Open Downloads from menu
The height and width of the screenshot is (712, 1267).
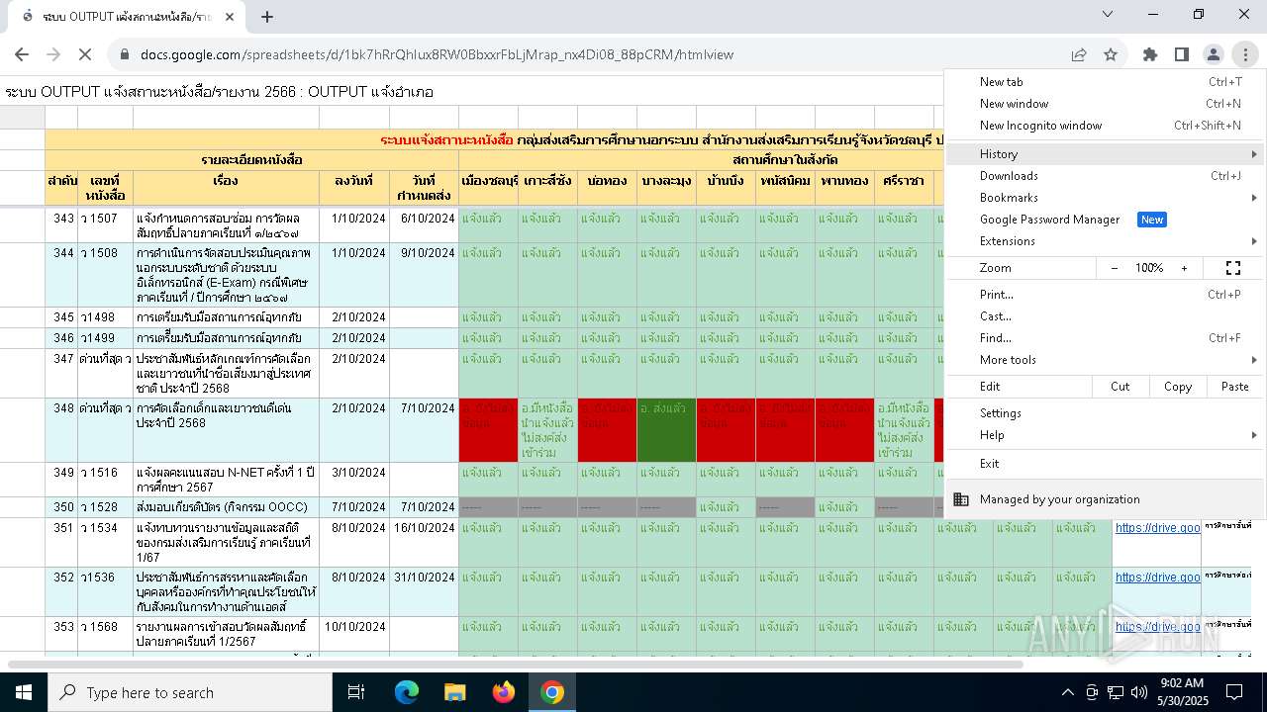(1104, 176)
